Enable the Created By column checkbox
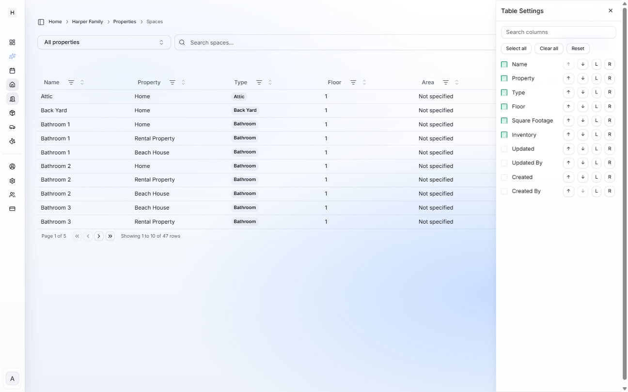This screenshot has height=392, width=628. click(x=504, y=191)
